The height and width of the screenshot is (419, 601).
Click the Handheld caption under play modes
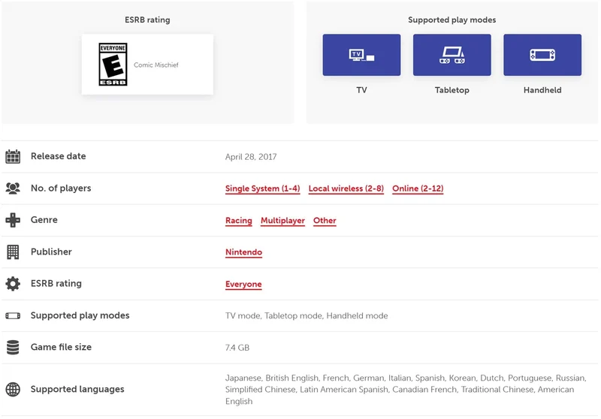pyautogui.click(x=542, y=90)
